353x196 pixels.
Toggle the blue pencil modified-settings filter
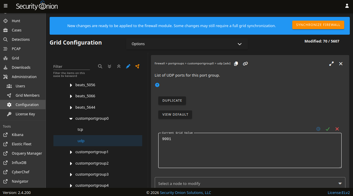pos(128,66)
